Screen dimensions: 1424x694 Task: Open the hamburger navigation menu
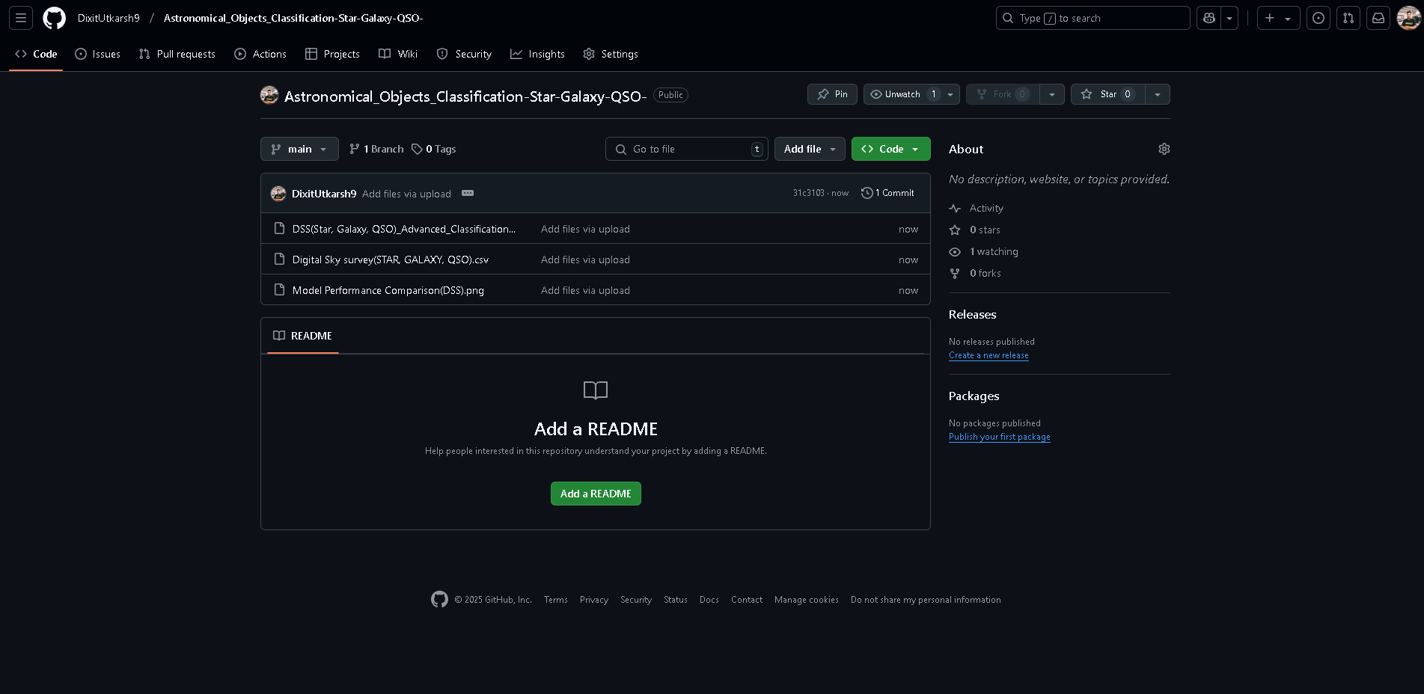[21, 18]
